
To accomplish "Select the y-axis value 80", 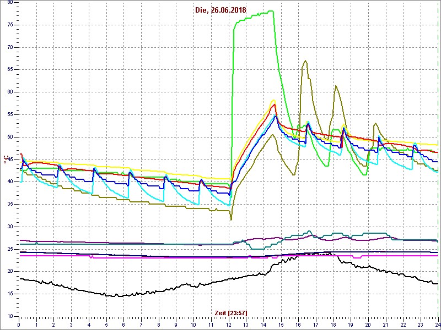I will coord(9,3).
